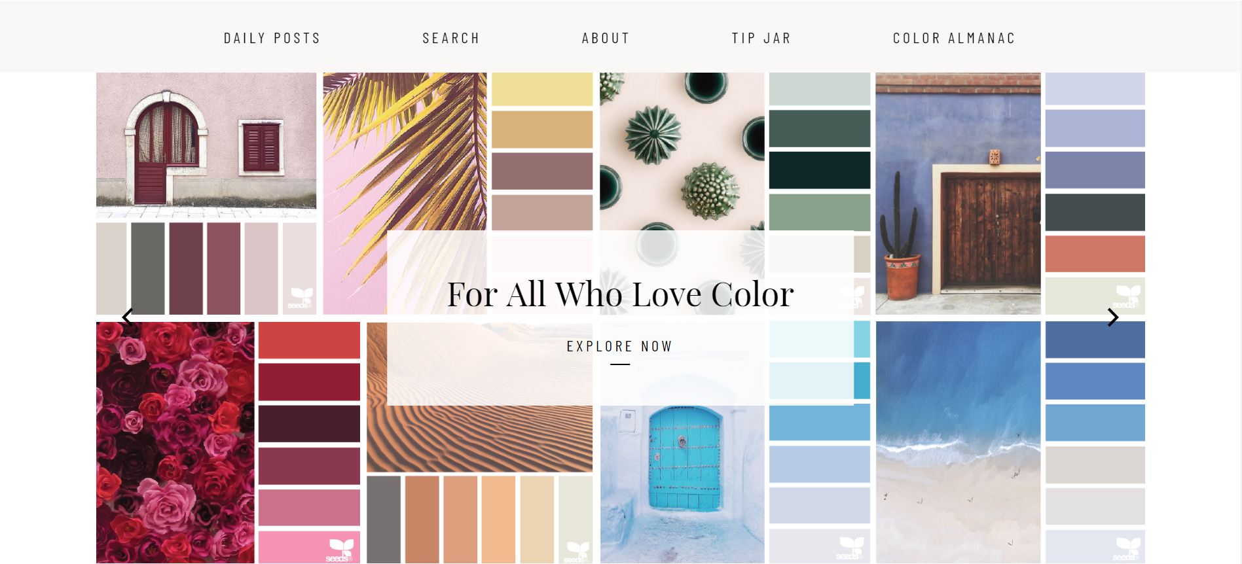Select the pale yellow swatch
1242x564 pixels.
pyautogui.click(x=542, y=89)
